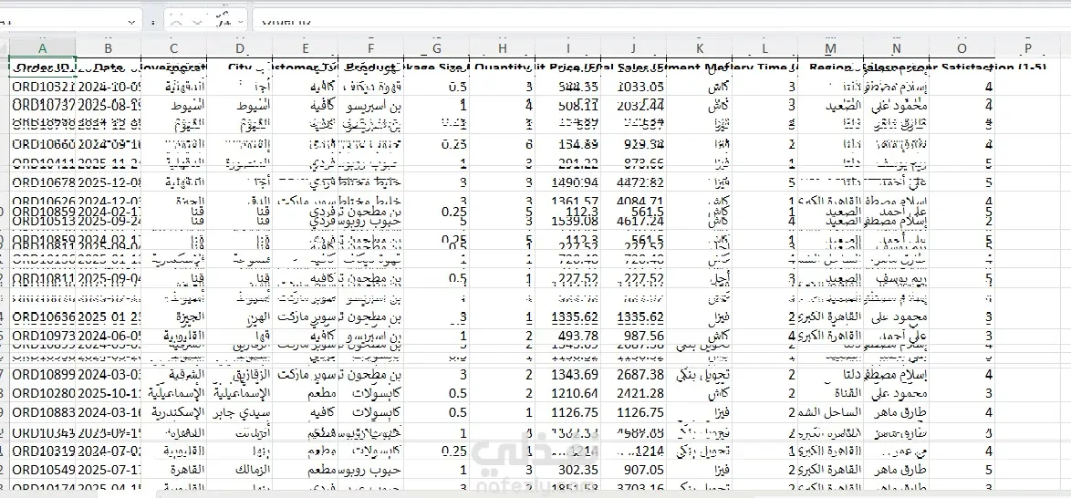The image size is (1071, 498).
Task: Select the cell "ORD10513"
Action: (42, 222)
